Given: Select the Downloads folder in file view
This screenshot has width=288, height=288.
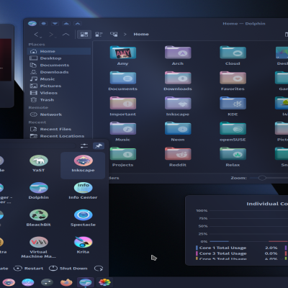Looking at the screenshot, I should [x=178, y=78].
